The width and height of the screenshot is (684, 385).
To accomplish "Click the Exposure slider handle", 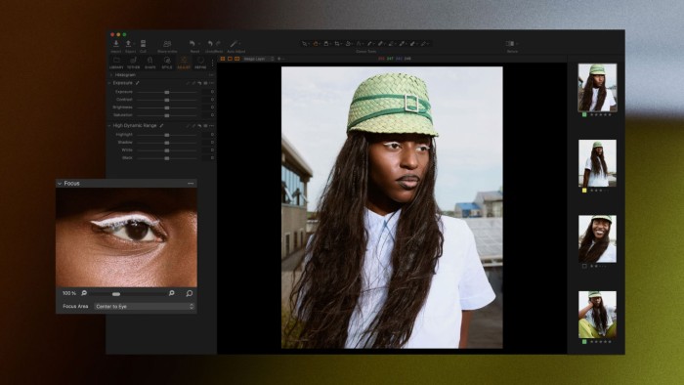I will [167, 93].
